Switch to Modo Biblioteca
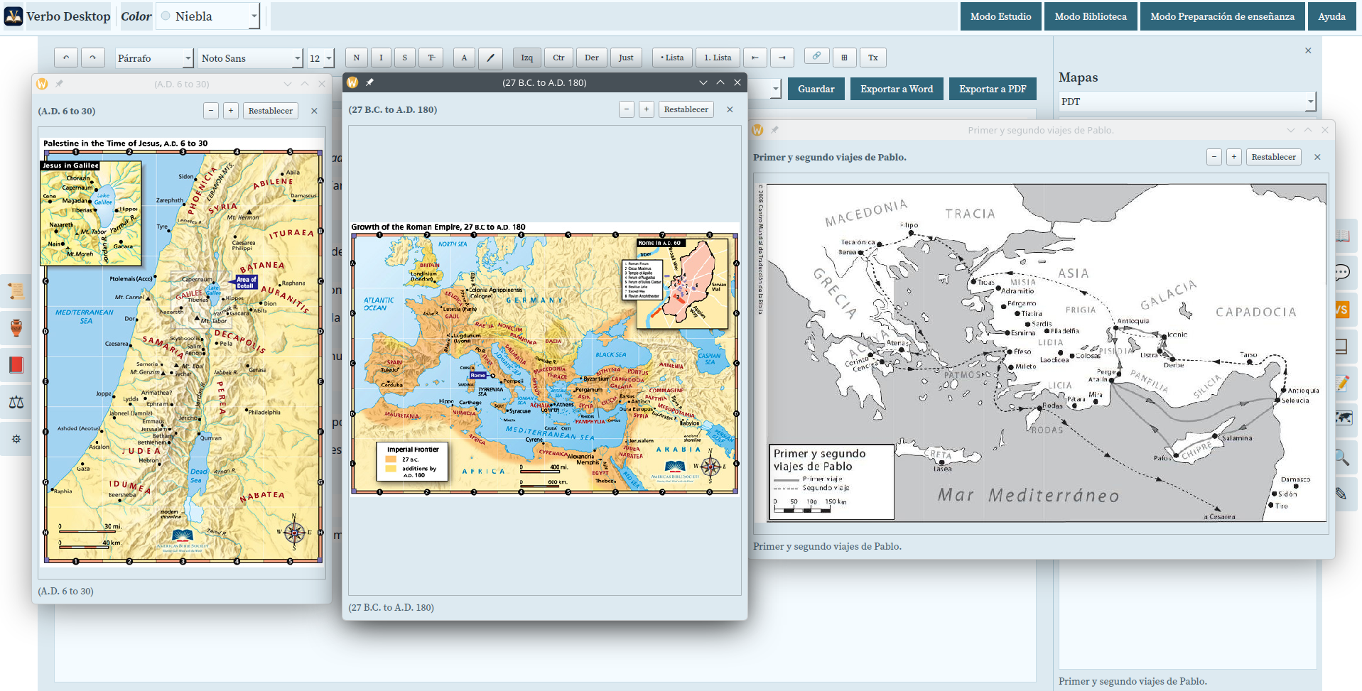 point(1091,16)
